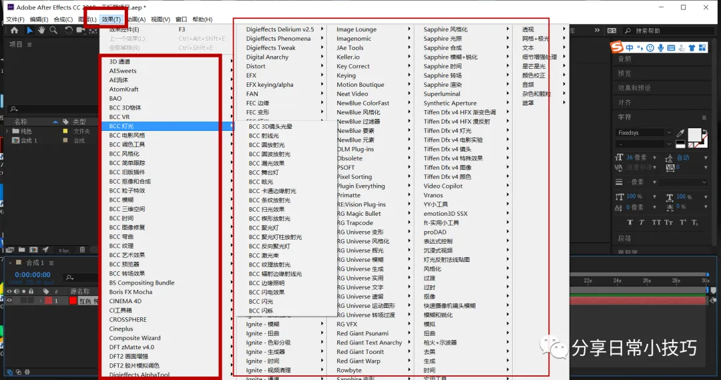
Task: Open the 音频 panel
Action: point(624,59)
